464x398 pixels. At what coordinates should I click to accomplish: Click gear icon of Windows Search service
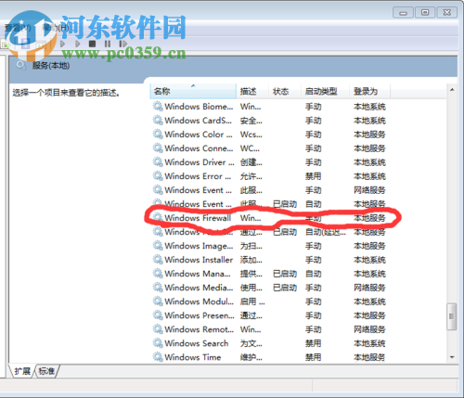158,343
